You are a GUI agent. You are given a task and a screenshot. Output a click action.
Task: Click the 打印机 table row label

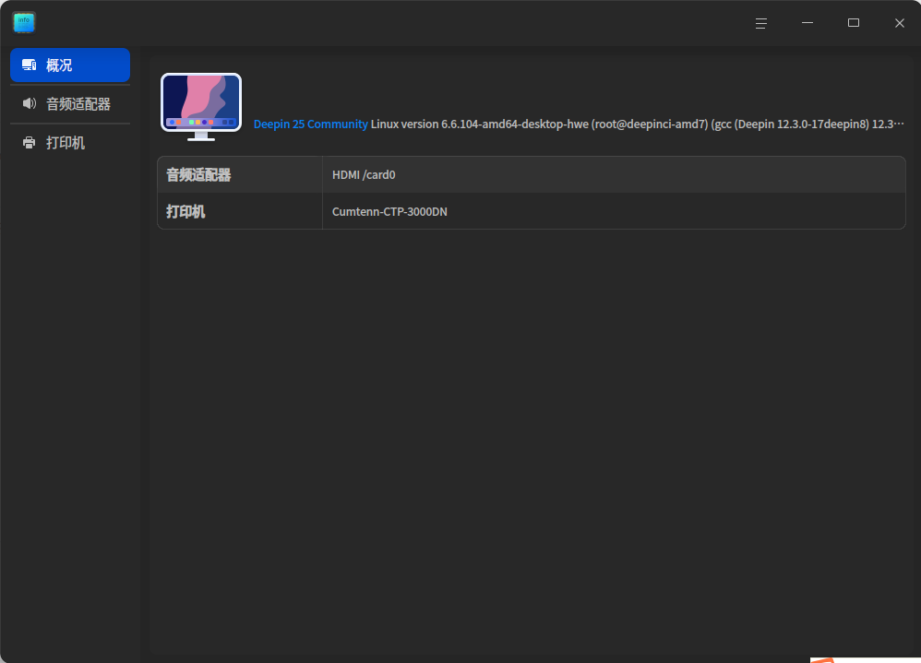click(x=185, y=212)
